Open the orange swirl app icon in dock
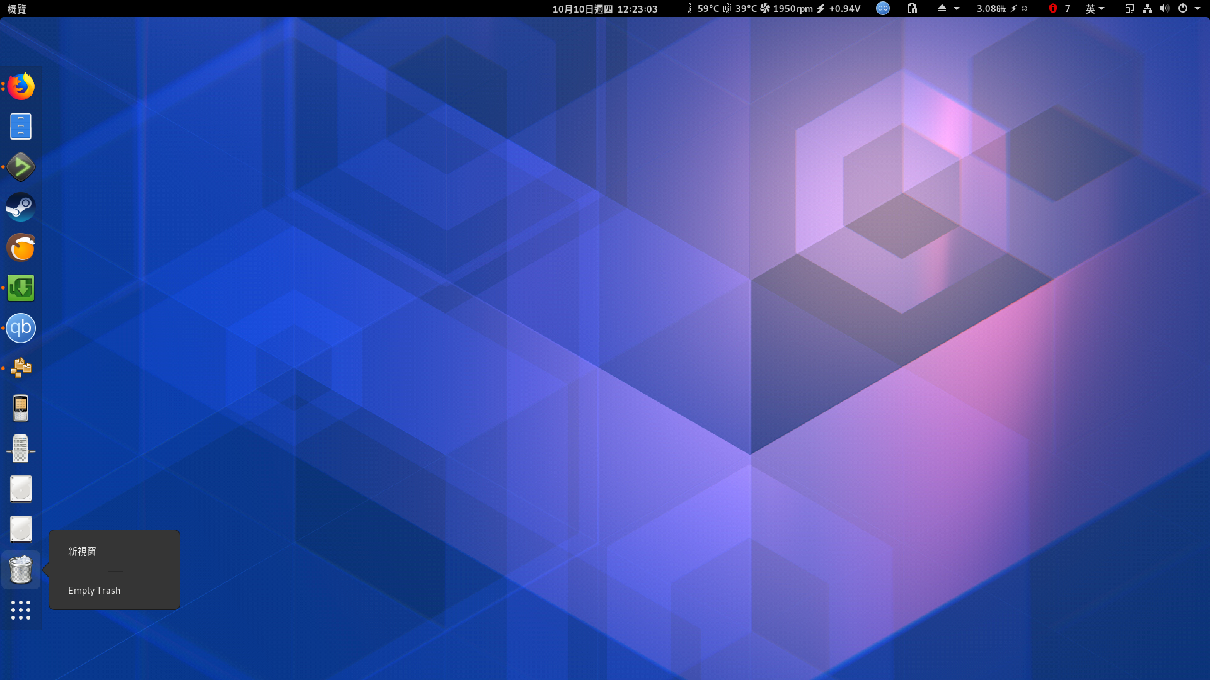Image resolution: width=1210 pixels, height=680 pixels. [x=21, y=247]
